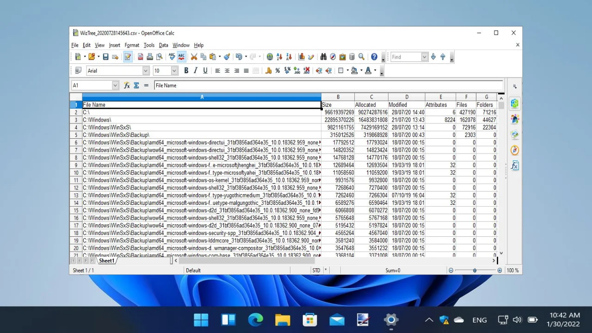Insert a Chart
This screenshot has height=333, width=592.
tap(302, 57)
